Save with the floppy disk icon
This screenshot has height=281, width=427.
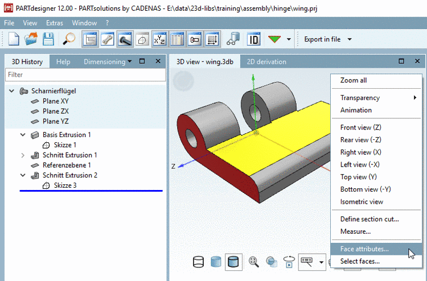[48, 39]
